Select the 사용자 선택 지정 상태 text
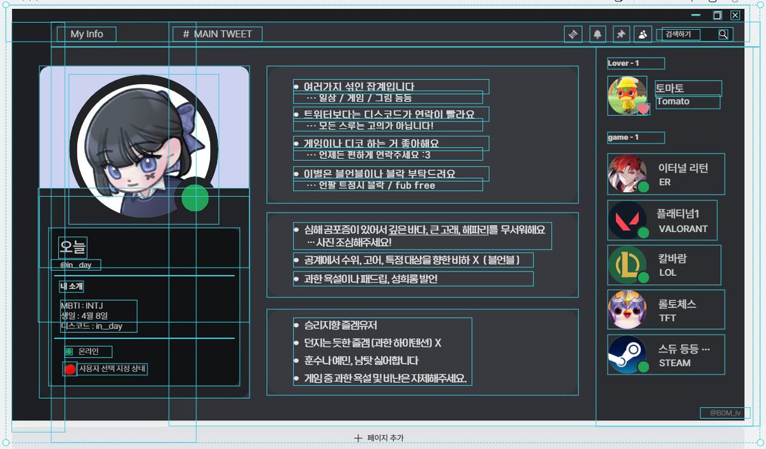766x449 pixels. (x=112, y=369)
